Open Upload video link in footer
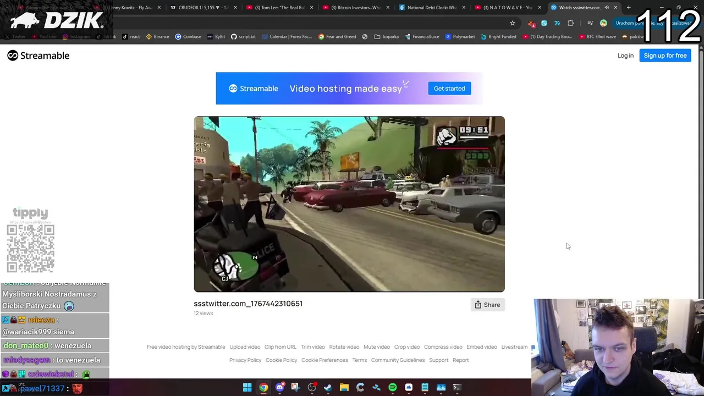The width and height of the screenshot is (704, 396). pos(245,347)
